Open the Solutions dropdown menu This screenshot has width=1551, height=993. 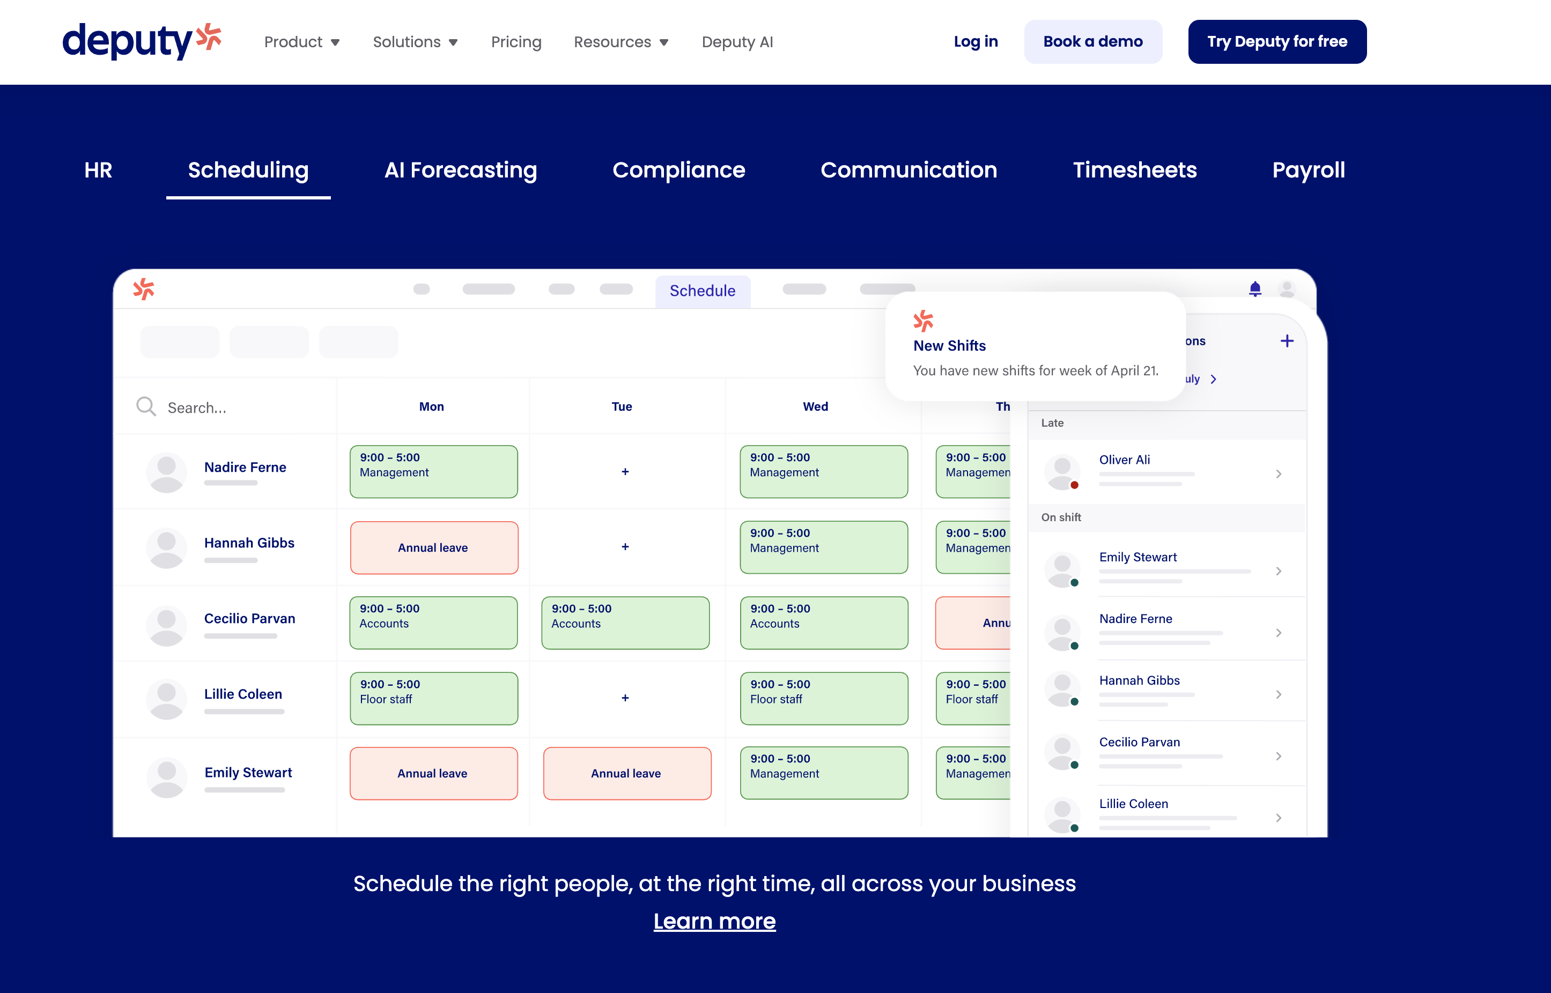[415, 42]
